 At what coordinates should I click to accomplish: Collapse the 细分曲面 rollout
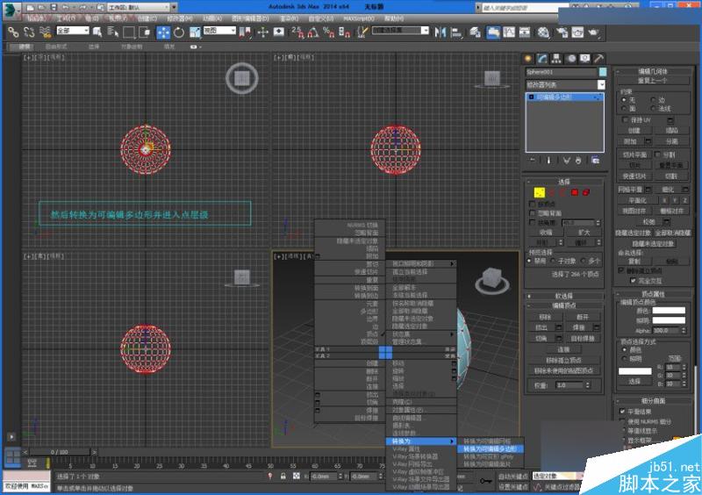point(652,401)
